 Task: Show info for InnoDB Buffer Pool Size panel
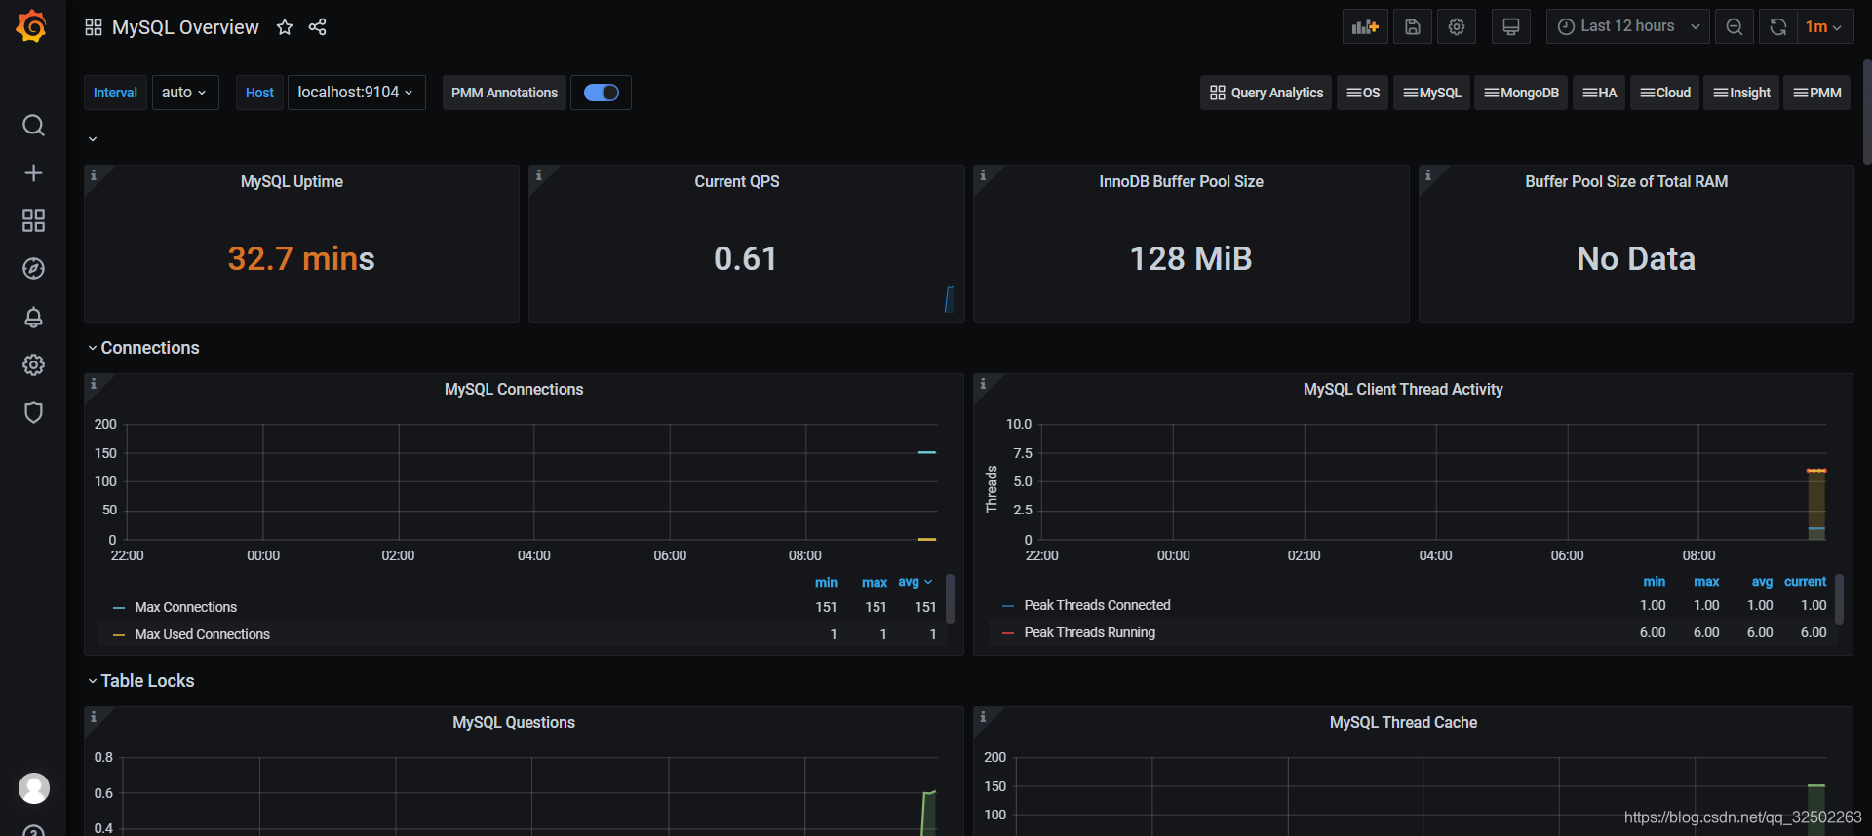983,175
